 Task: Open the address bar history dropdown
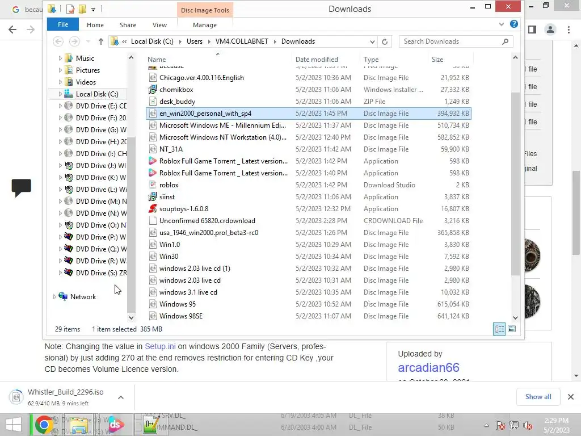[x=372, y=41]
